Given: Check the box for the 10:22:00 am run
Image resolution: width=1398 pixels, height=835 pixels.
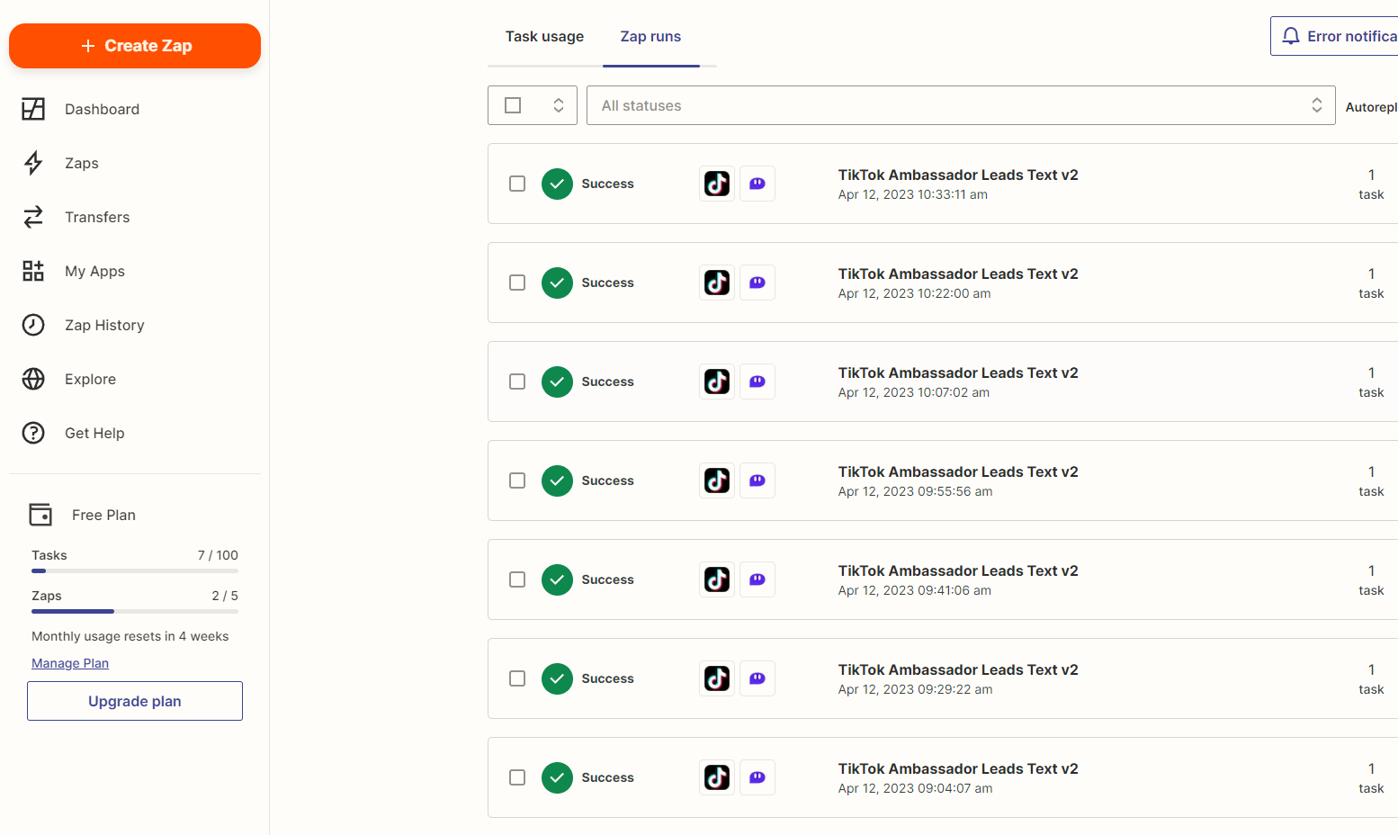Looking at the screenshot, I should coord(517,283).
